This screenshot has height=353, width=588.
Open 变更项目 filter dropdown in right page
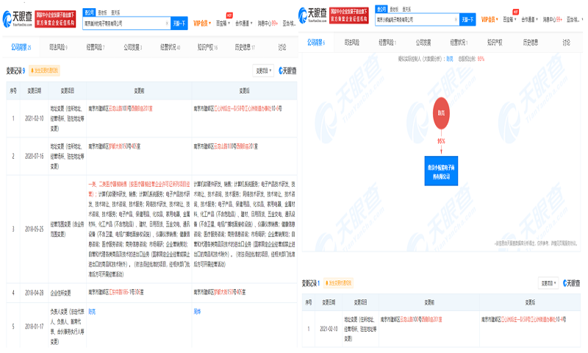pyautogui.click(x=548, y=283)
